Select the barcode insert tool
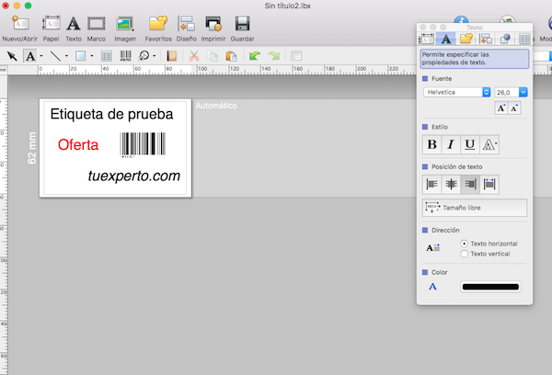Viewport: 552px width, 375px height. (x=125, y=56)
